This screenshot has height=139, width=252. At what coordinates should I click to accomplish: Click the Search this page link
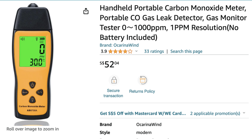coord(186,51)
